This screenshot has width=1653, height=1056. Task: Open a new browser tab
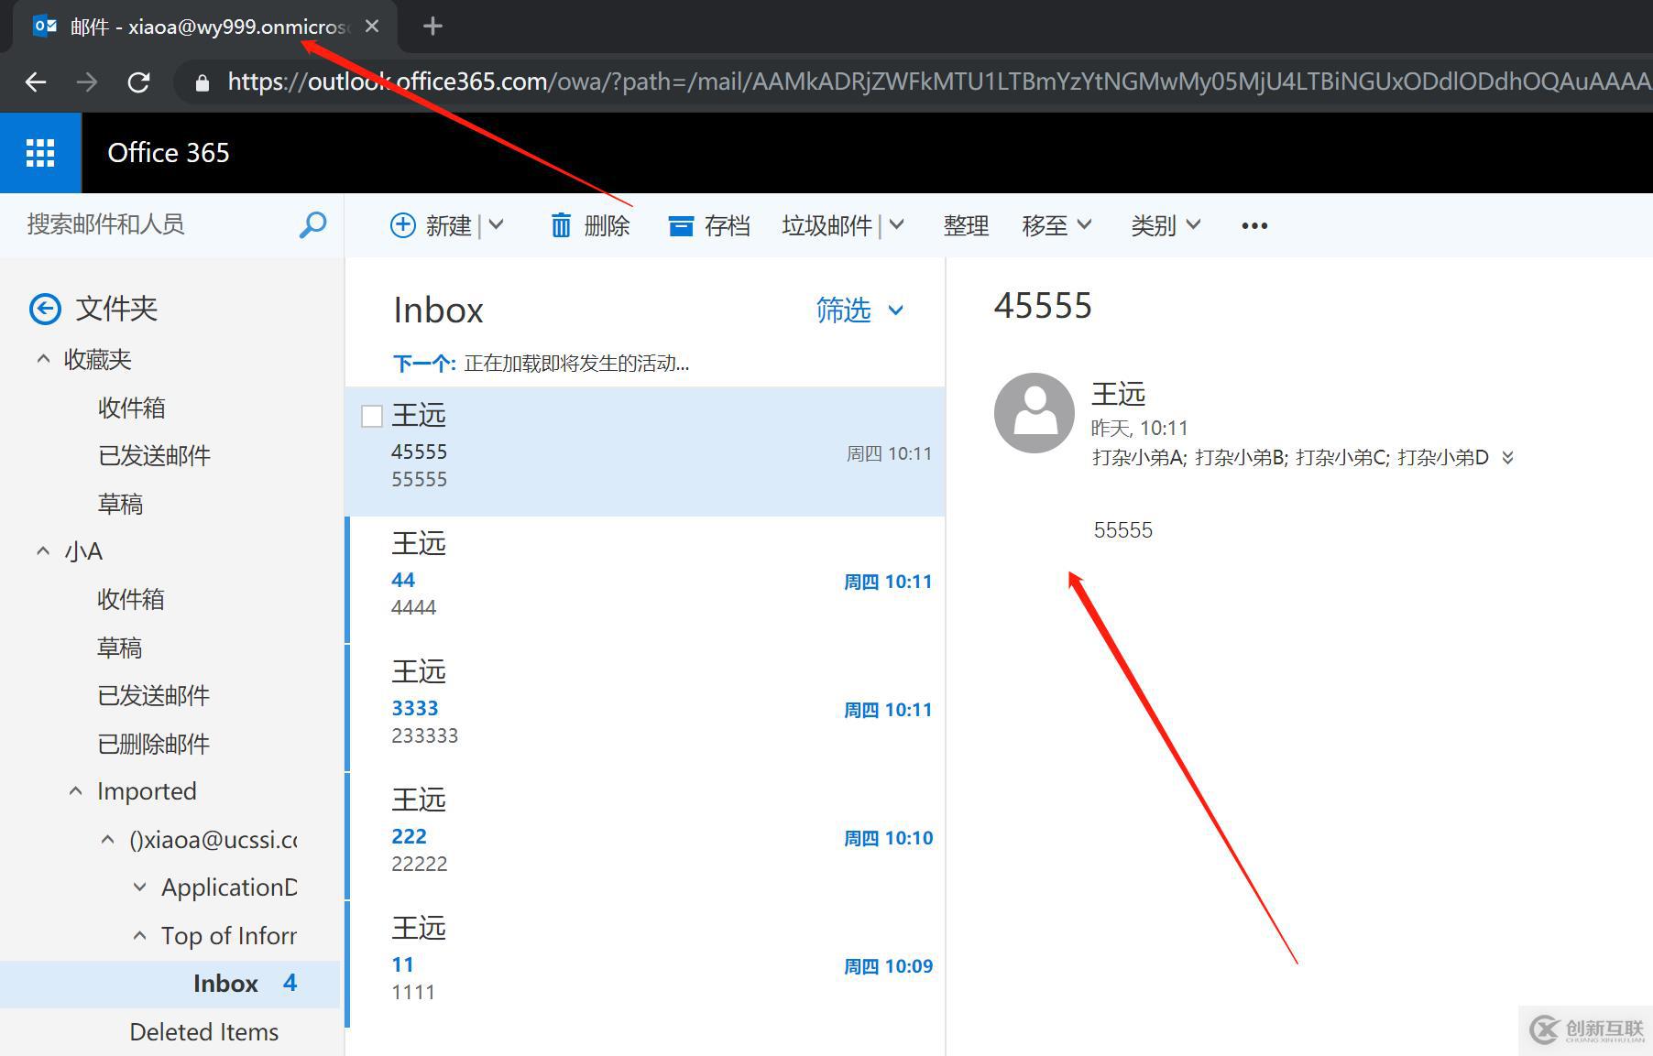433,27
